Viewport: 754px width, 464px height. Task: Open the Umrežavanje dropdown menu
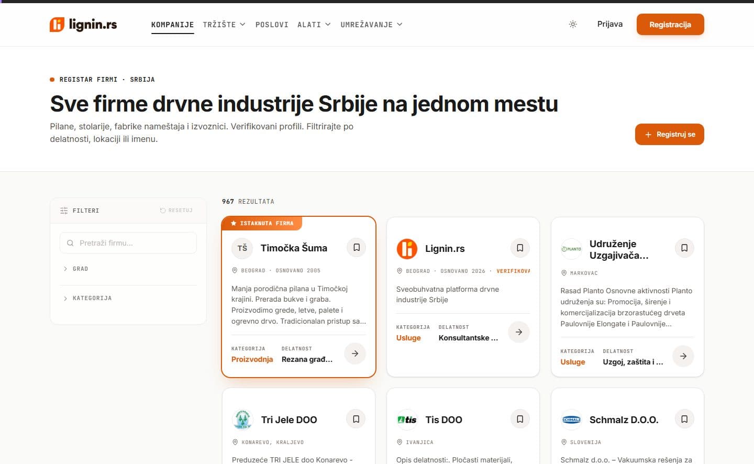pos(372,25)
